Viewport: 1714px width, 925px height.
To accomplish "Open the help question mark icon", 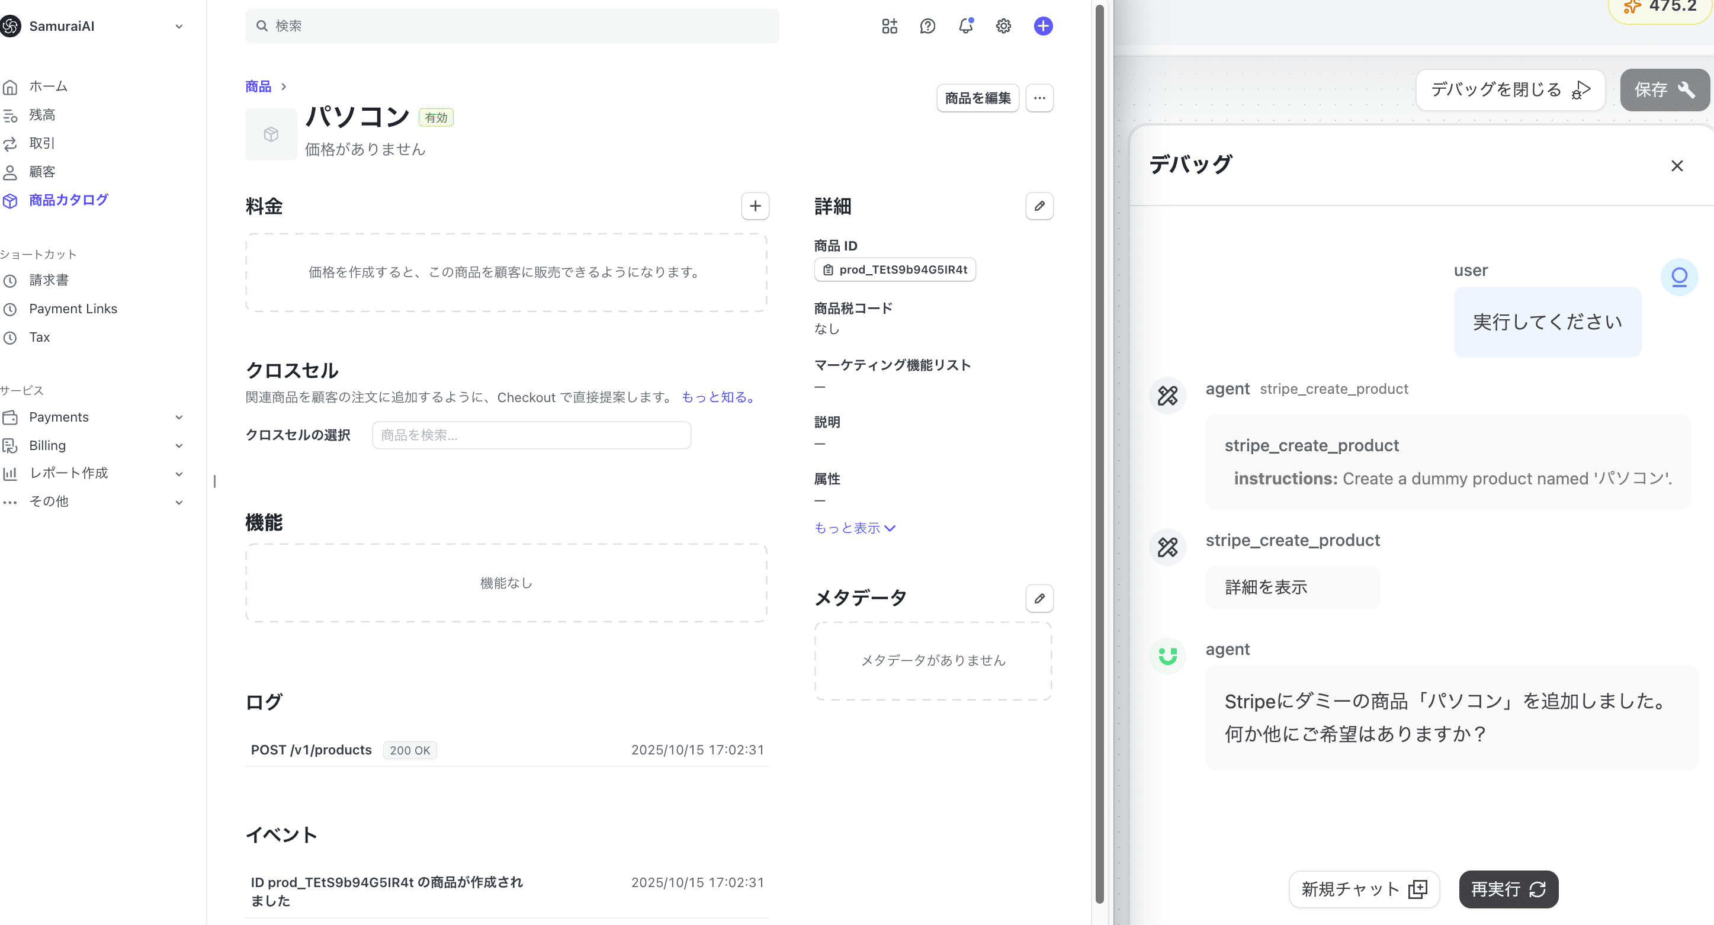I will (x=927, y=26).
